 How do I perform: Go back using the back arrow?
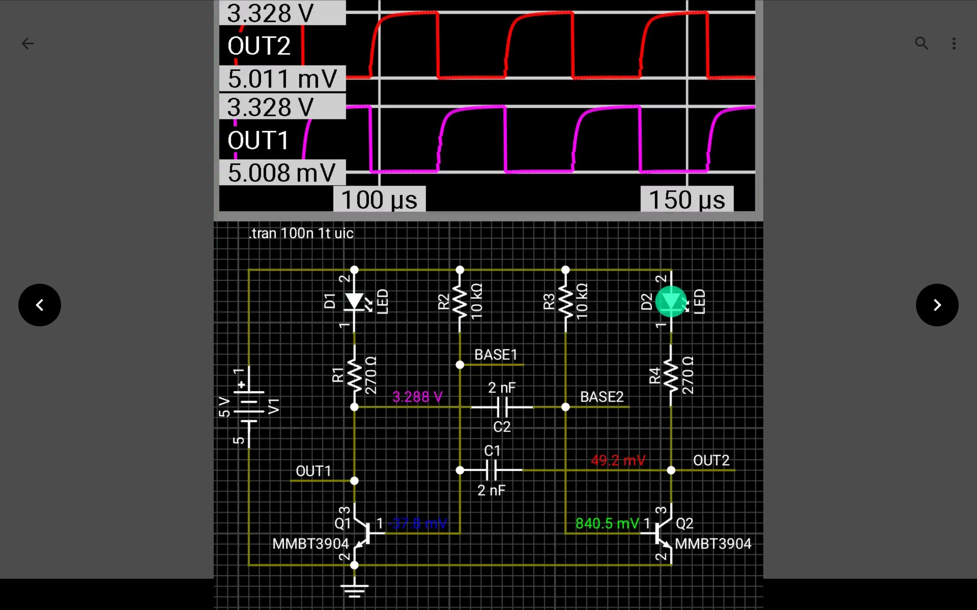point(27,43)
